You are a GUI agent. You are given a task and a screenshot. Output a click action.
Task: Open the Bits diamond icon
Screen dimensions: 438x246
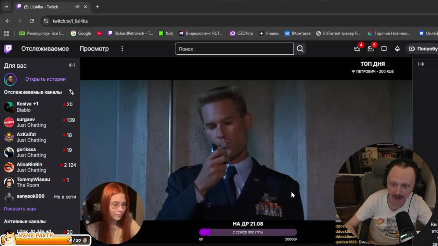pyautogui.click(x=397, y=49)
